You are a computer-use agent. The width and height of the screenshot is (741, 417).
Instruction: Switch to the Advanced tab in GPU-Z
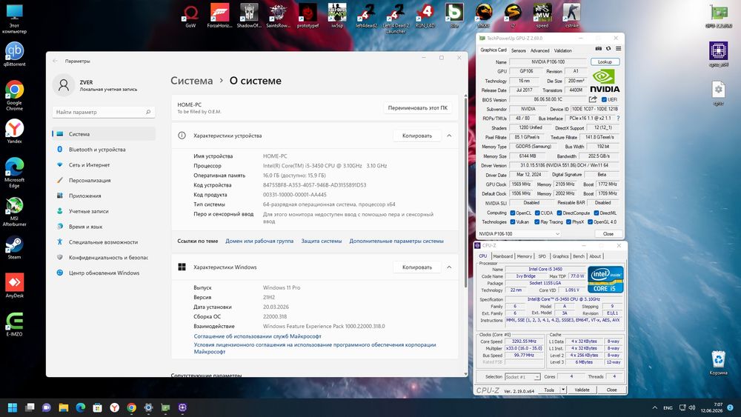coord(539,50)
